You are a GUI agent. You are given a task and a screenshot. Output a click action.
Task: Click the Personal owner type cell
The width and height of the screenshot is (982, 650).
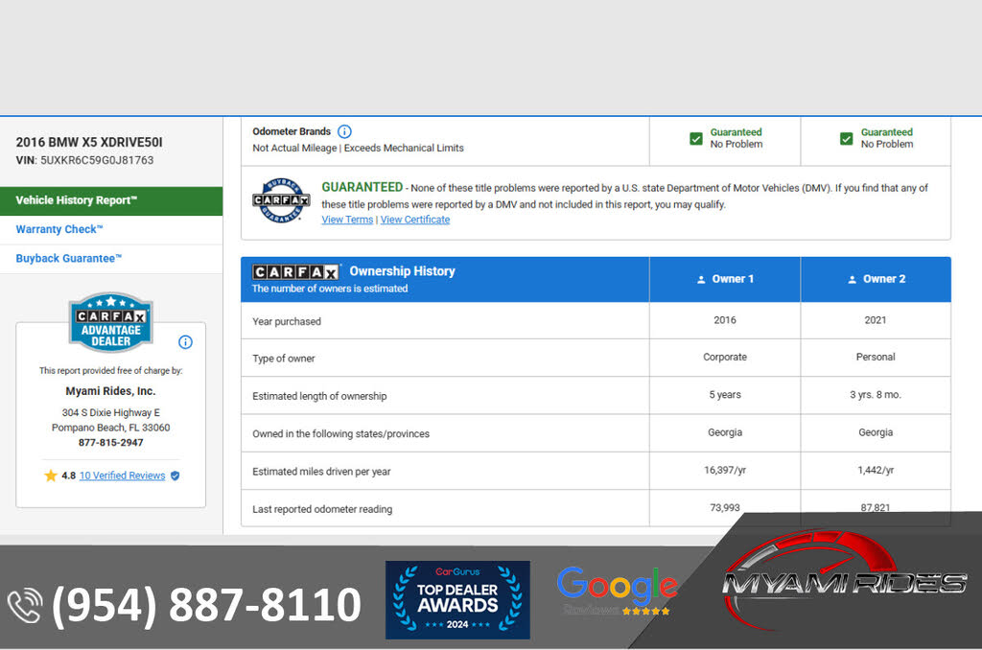[876, 357]
